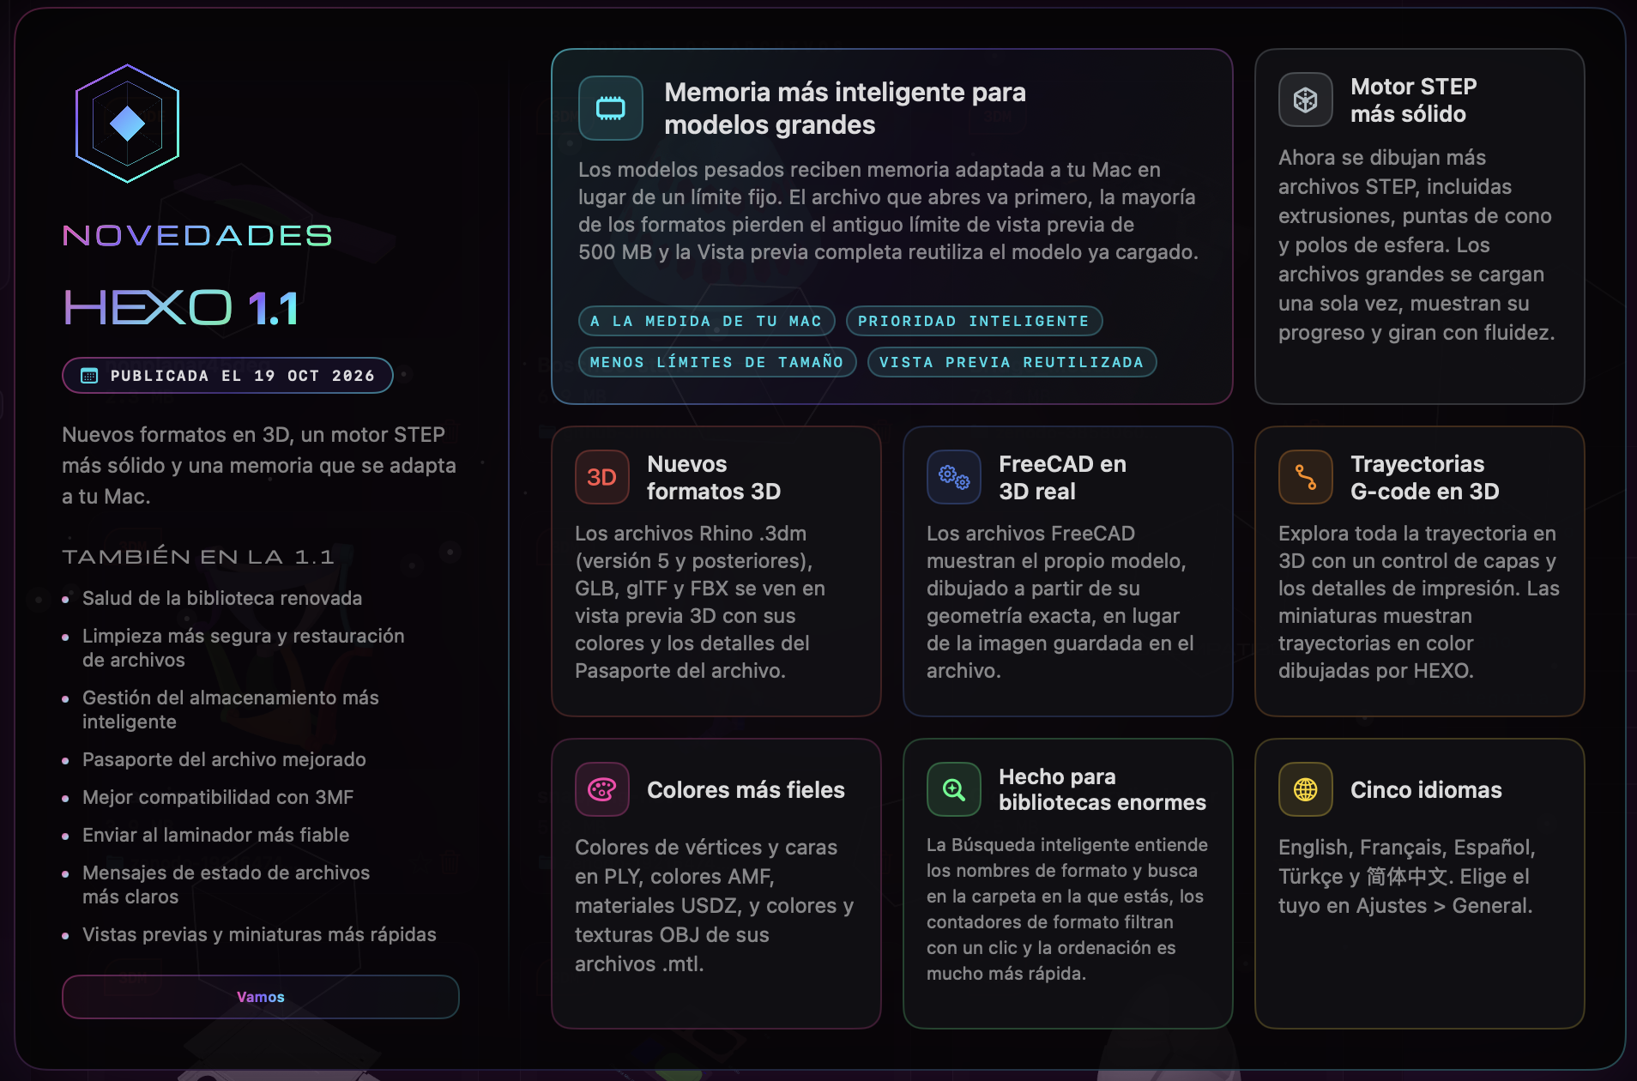The height and width of the screenshot is (1081, 1637).
Task: Click the 'Colores más fieles' heading
Action: [x=746, y=790]
